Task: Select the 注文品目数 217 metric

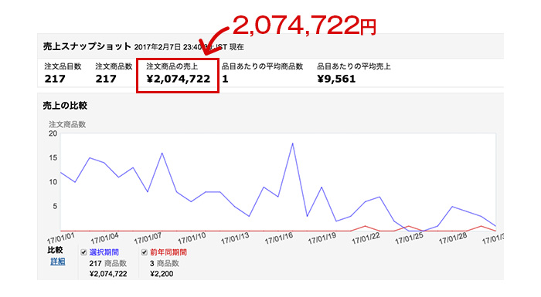Action: 63,73
